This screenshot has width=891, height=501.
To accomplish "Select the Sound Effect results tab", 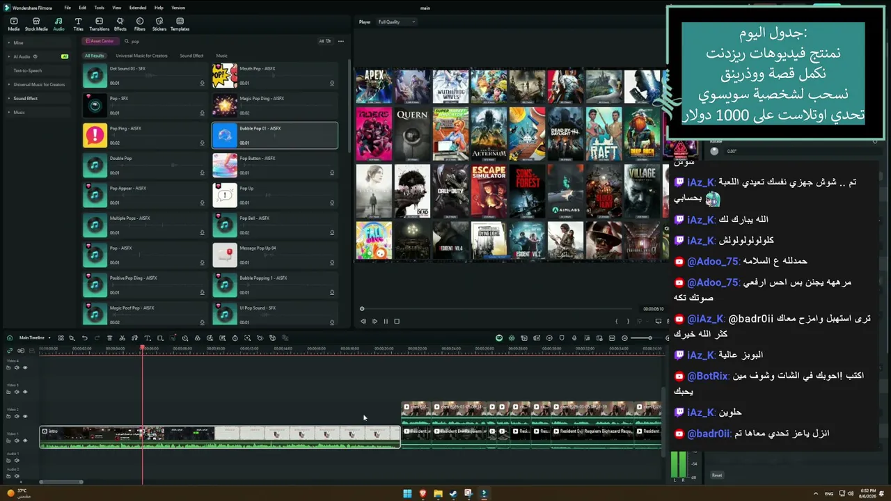I will (191, 56).
